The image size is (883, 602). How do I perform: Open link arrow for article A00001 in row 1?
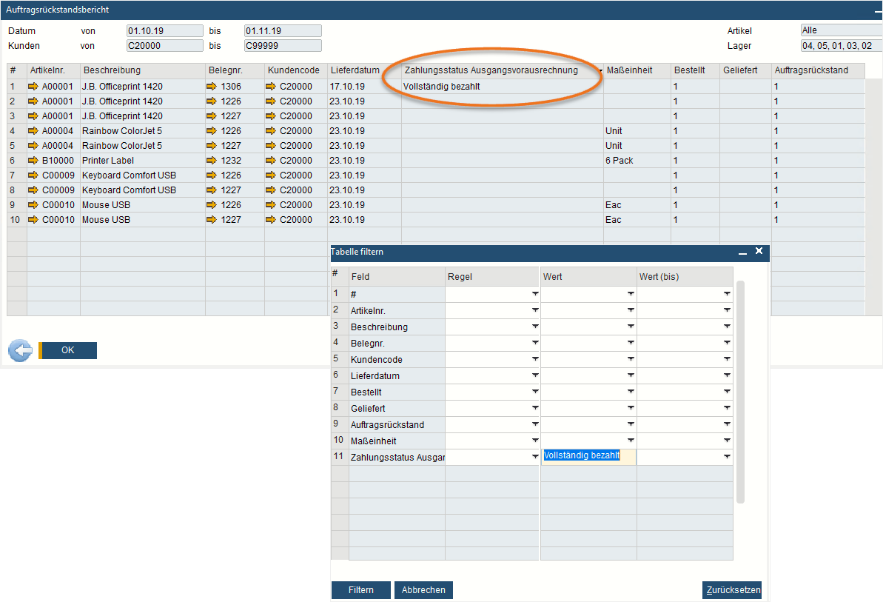pos(33,86)
